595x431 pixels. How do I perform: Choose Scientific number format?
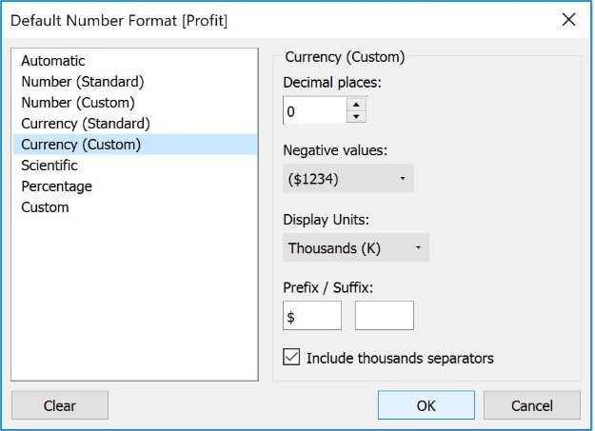coord(50,166)
